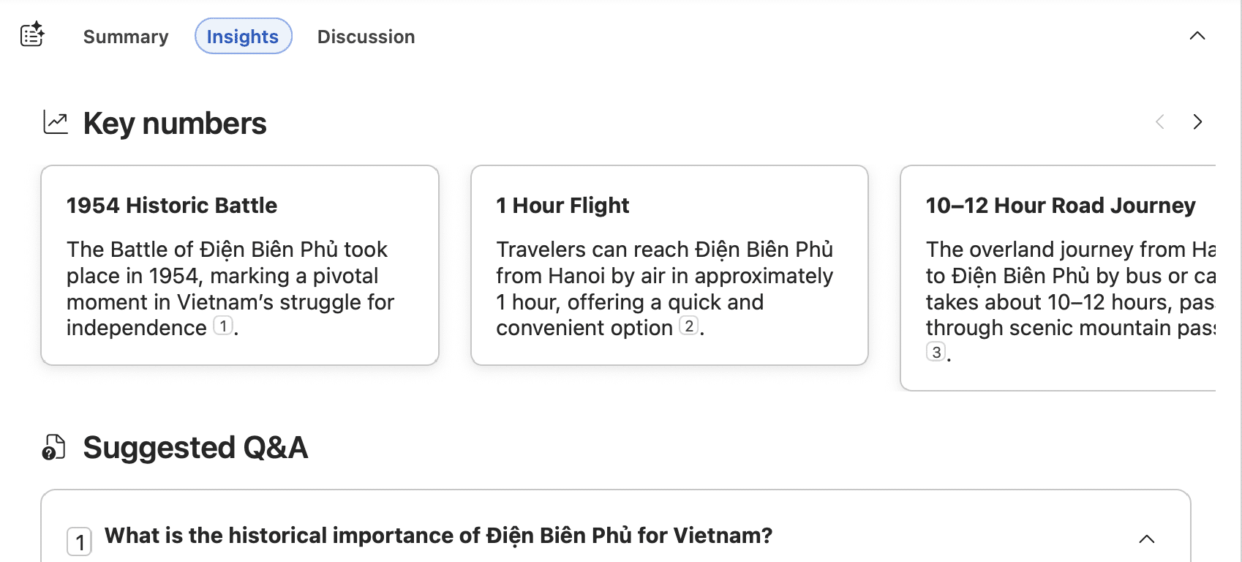This screenshot has width=1242, height=562.
Task: Open citation 2 in Hour Flight card
Action: point(688,326)
